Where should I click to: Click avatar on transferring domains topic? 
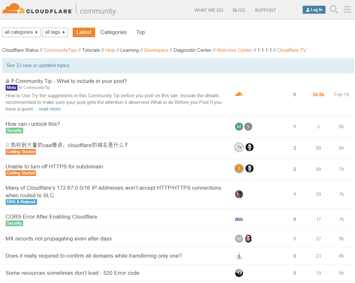point(239,256)
